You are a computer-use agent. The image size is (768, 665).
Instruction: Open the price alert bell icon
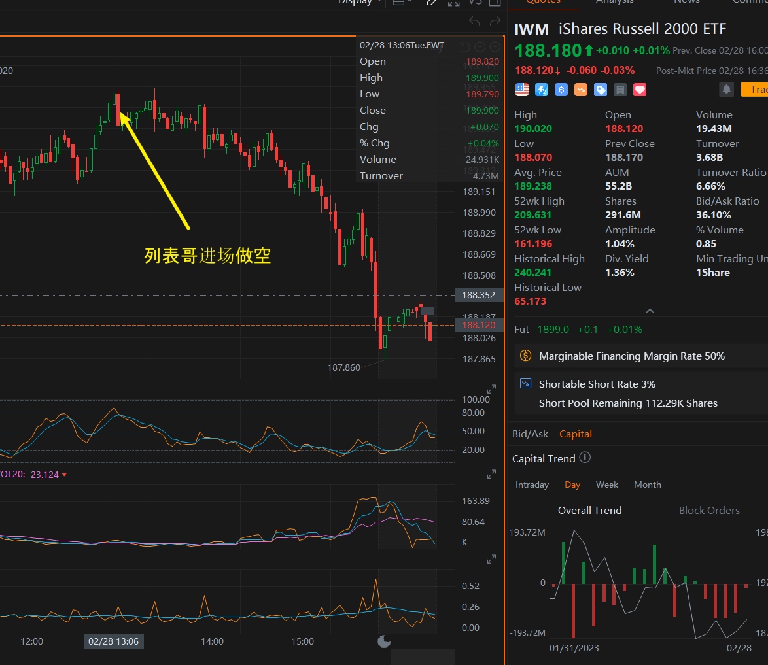click(727, 89)
